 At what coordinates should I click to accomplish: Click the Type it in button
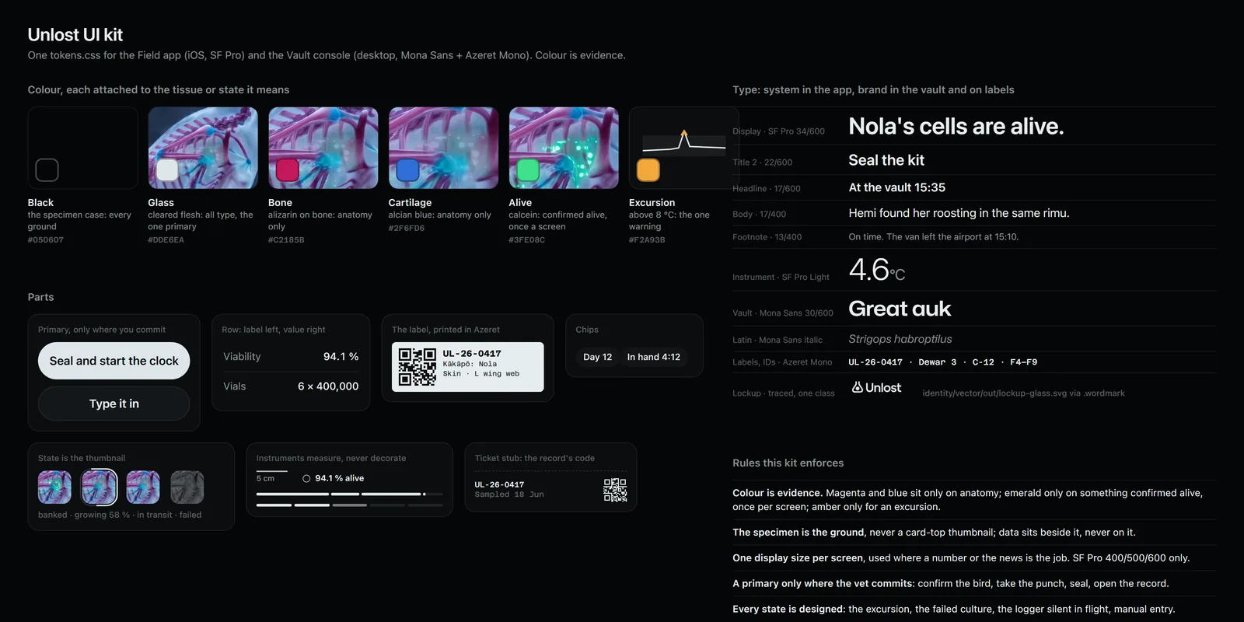114,404
